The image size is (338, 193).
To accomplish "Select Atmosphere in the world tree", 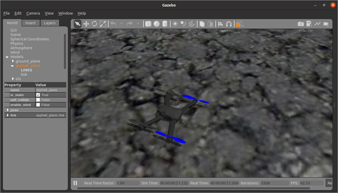I will (x=21, y=48).
